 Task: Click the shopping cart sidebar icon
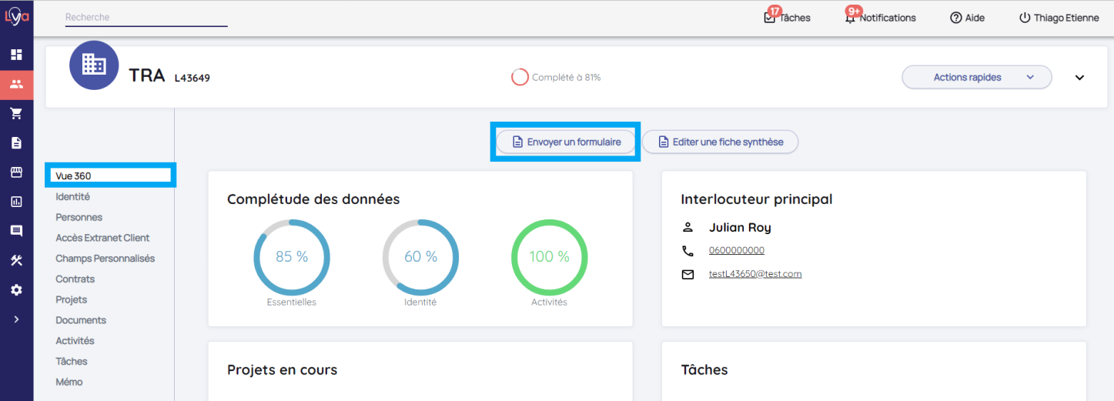(x=16, y=114)
